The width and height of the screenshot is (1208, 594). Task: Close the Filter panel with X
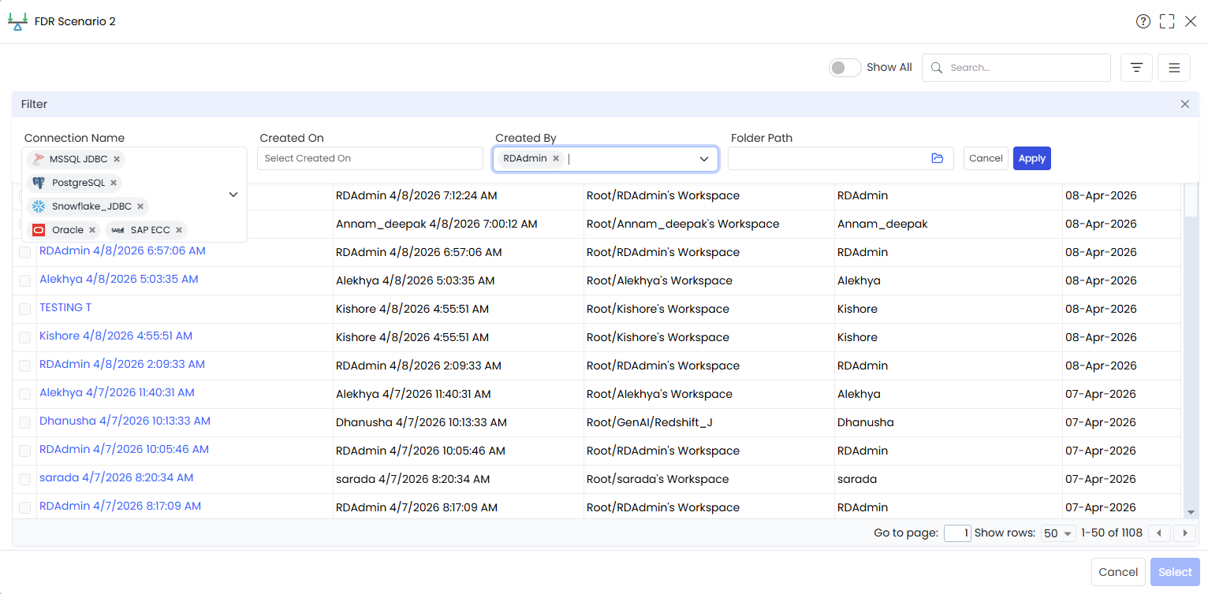[1185, 104]
